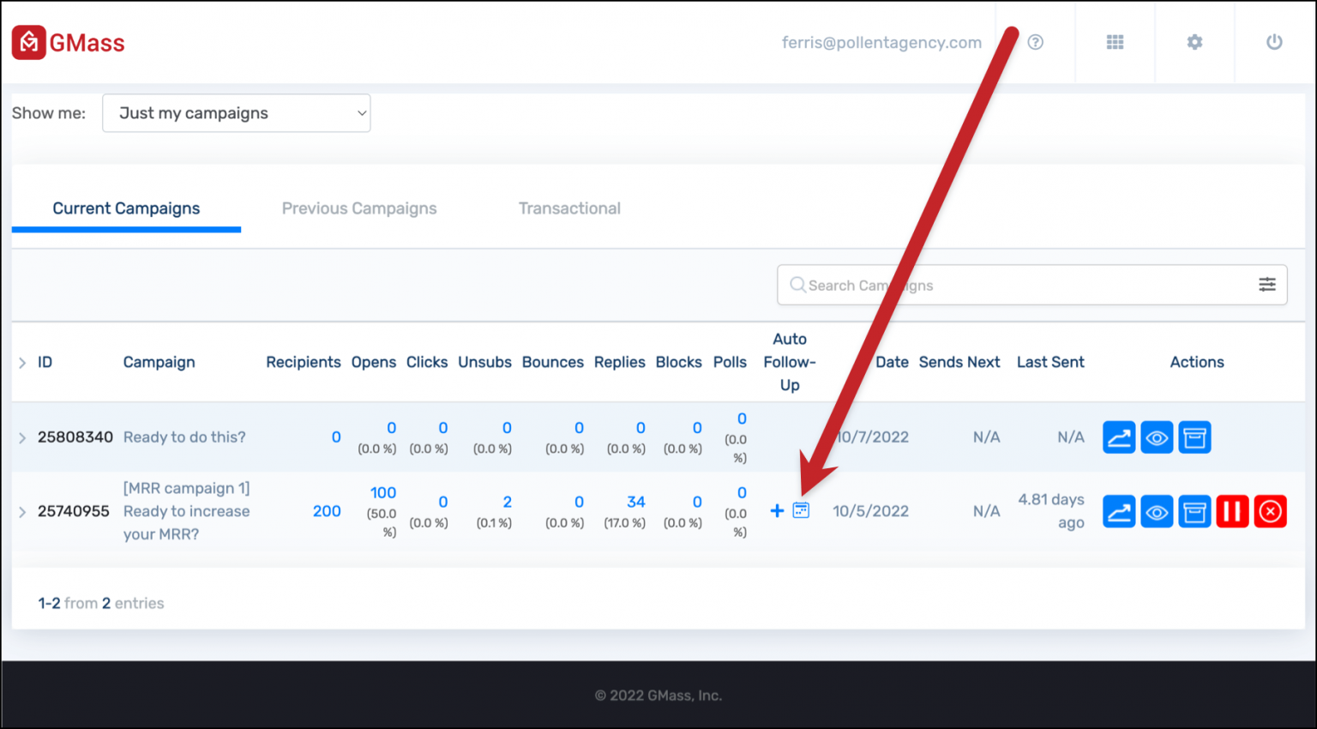Image resolution: width=1317 pixels, height=729 pixels.
Task: Expand row for campaign 25808340
Action: 22,437
